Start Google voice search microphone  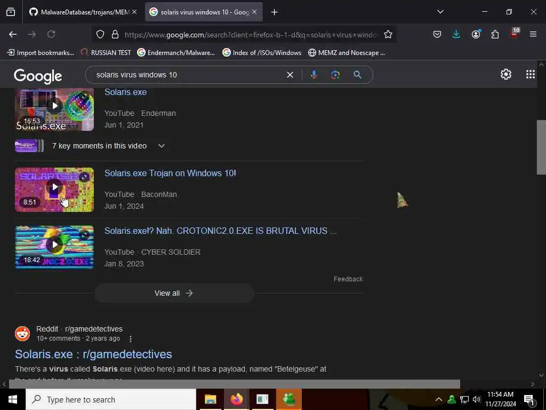(x=314, y=75)
